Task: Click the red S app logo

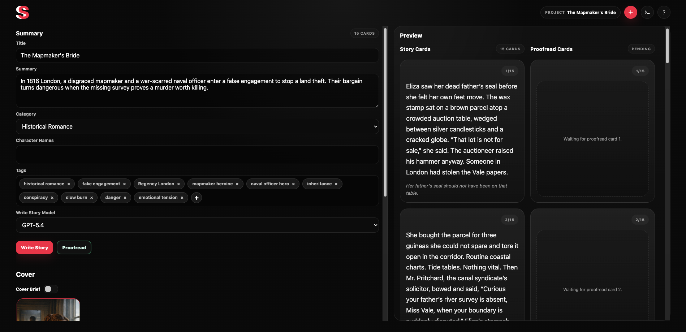Action: coord(22,12)
